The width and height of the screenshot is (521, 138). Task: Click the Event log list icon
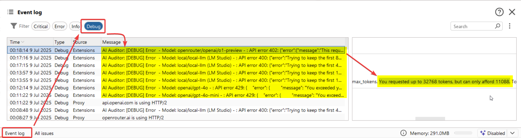pyautogui.click(x=10, y=12)
